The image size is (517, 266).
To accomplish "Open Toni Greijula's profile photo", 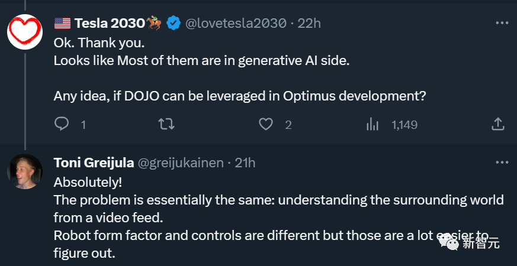I will tap(25, 171).
